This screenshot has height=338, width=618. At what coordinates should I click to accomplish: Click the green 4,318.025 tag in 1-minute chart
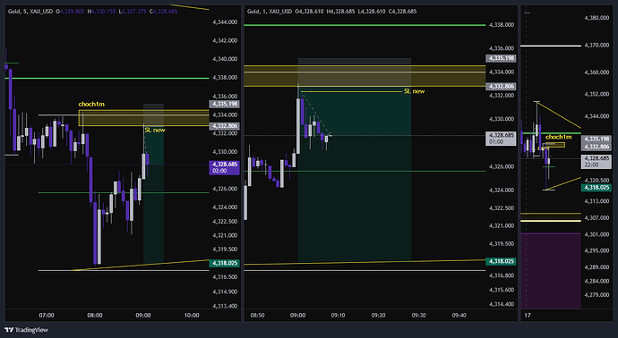(501, 261)
